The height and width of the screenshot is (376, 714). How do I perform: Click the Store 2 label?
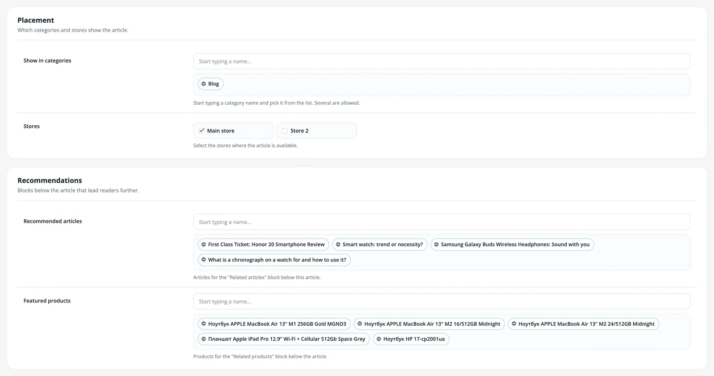(299, 131)
